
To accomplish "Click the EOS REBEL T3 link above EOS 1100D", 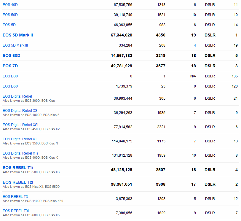I will [15, 197].
